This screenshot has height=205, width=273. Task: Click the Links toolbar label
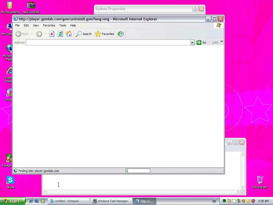coord(215,42)
